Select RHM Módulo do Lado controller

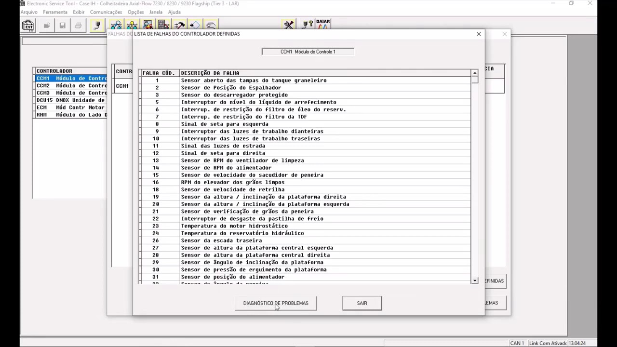[x=71, y=115]
